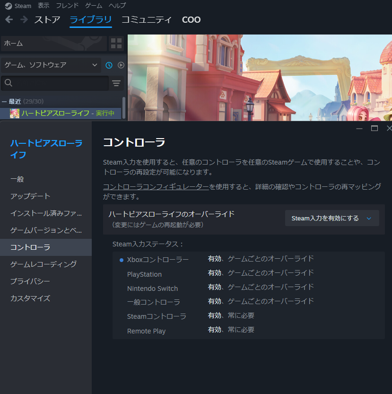
Task: Click the magnifier search icon
Action: (x=9, y=83)
